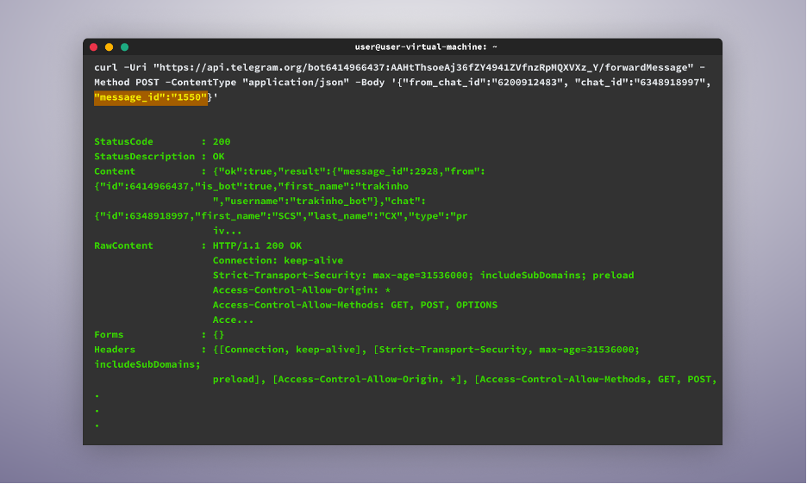Click the '[Connection, keep-alive]' header entry
The width and height of the screenshot is (807, 484).
(x=291, y=350)
